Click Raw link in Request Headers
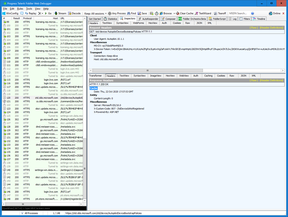The width and height of the screenshot is (288, 217). 254,28
